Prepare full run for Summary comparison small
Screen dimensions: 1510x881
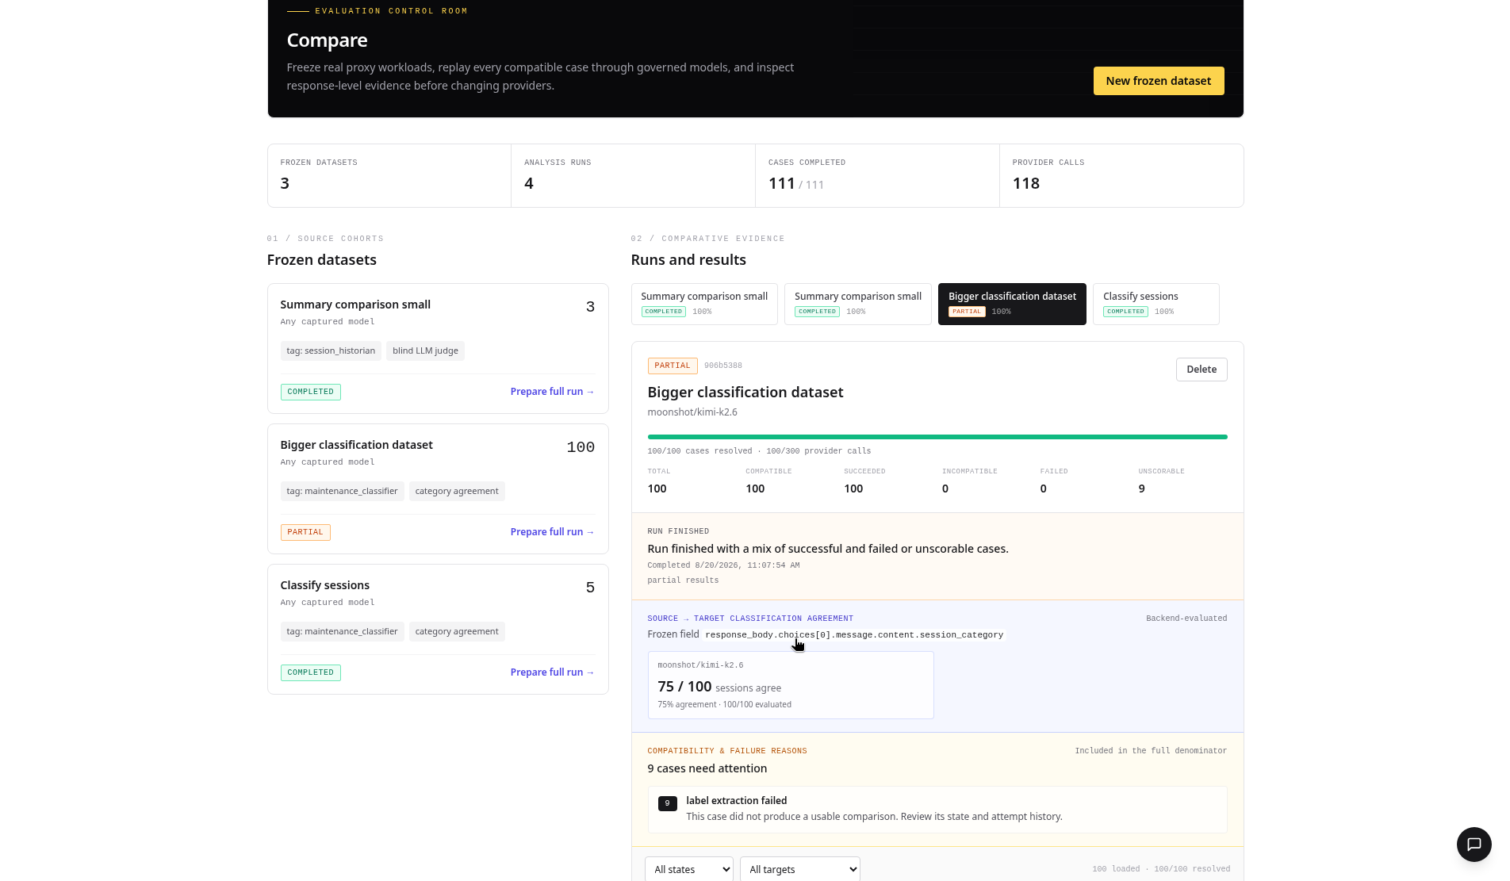(552, 392)
